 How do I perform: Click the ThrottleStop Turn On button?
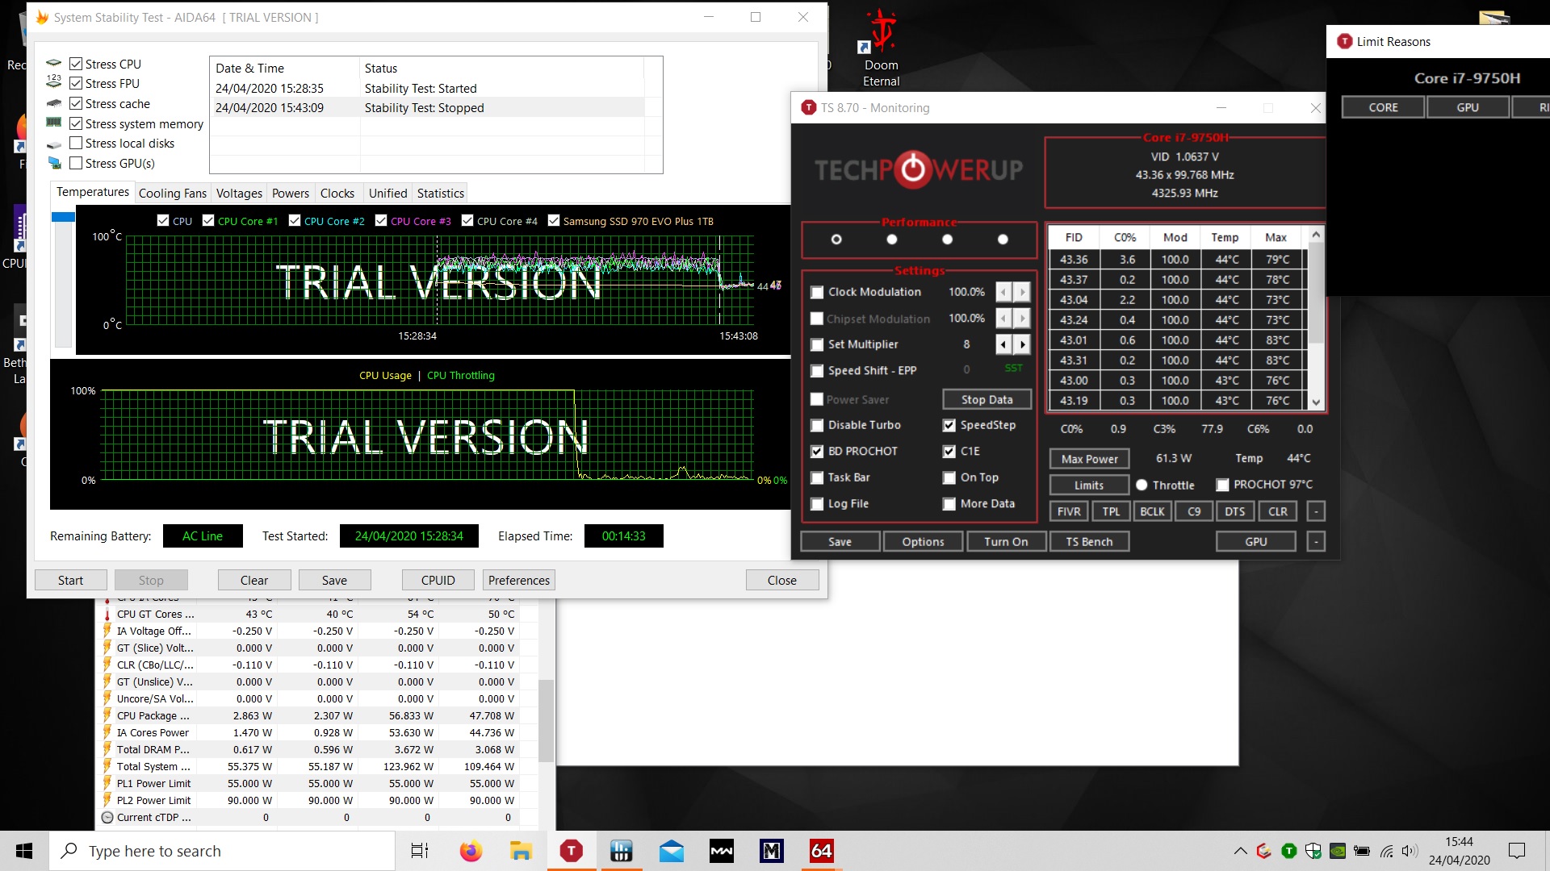tap(1006, 542)
